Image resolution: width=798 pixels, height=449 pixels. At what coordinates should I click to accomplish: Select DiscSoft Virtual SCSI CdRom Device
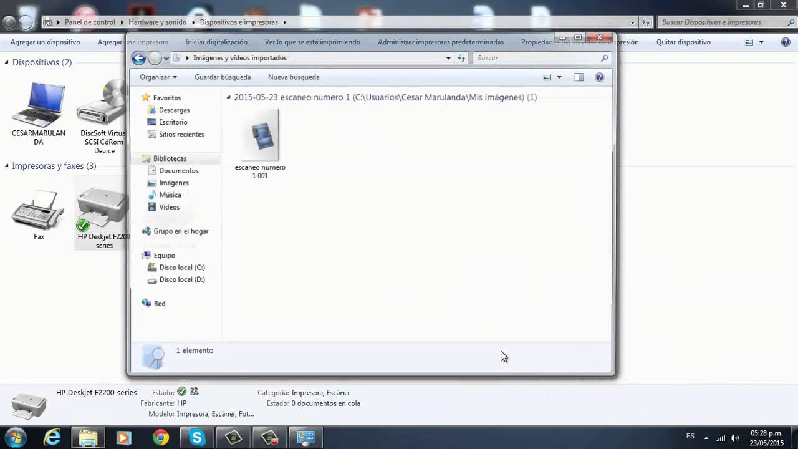coord(103,117)
